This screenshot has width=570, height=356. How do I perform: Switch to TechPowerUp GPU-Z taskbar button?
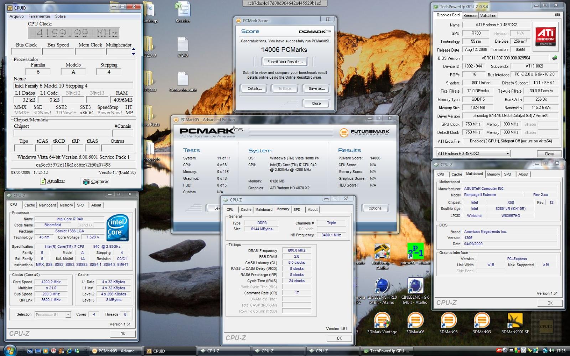[387, 351]
